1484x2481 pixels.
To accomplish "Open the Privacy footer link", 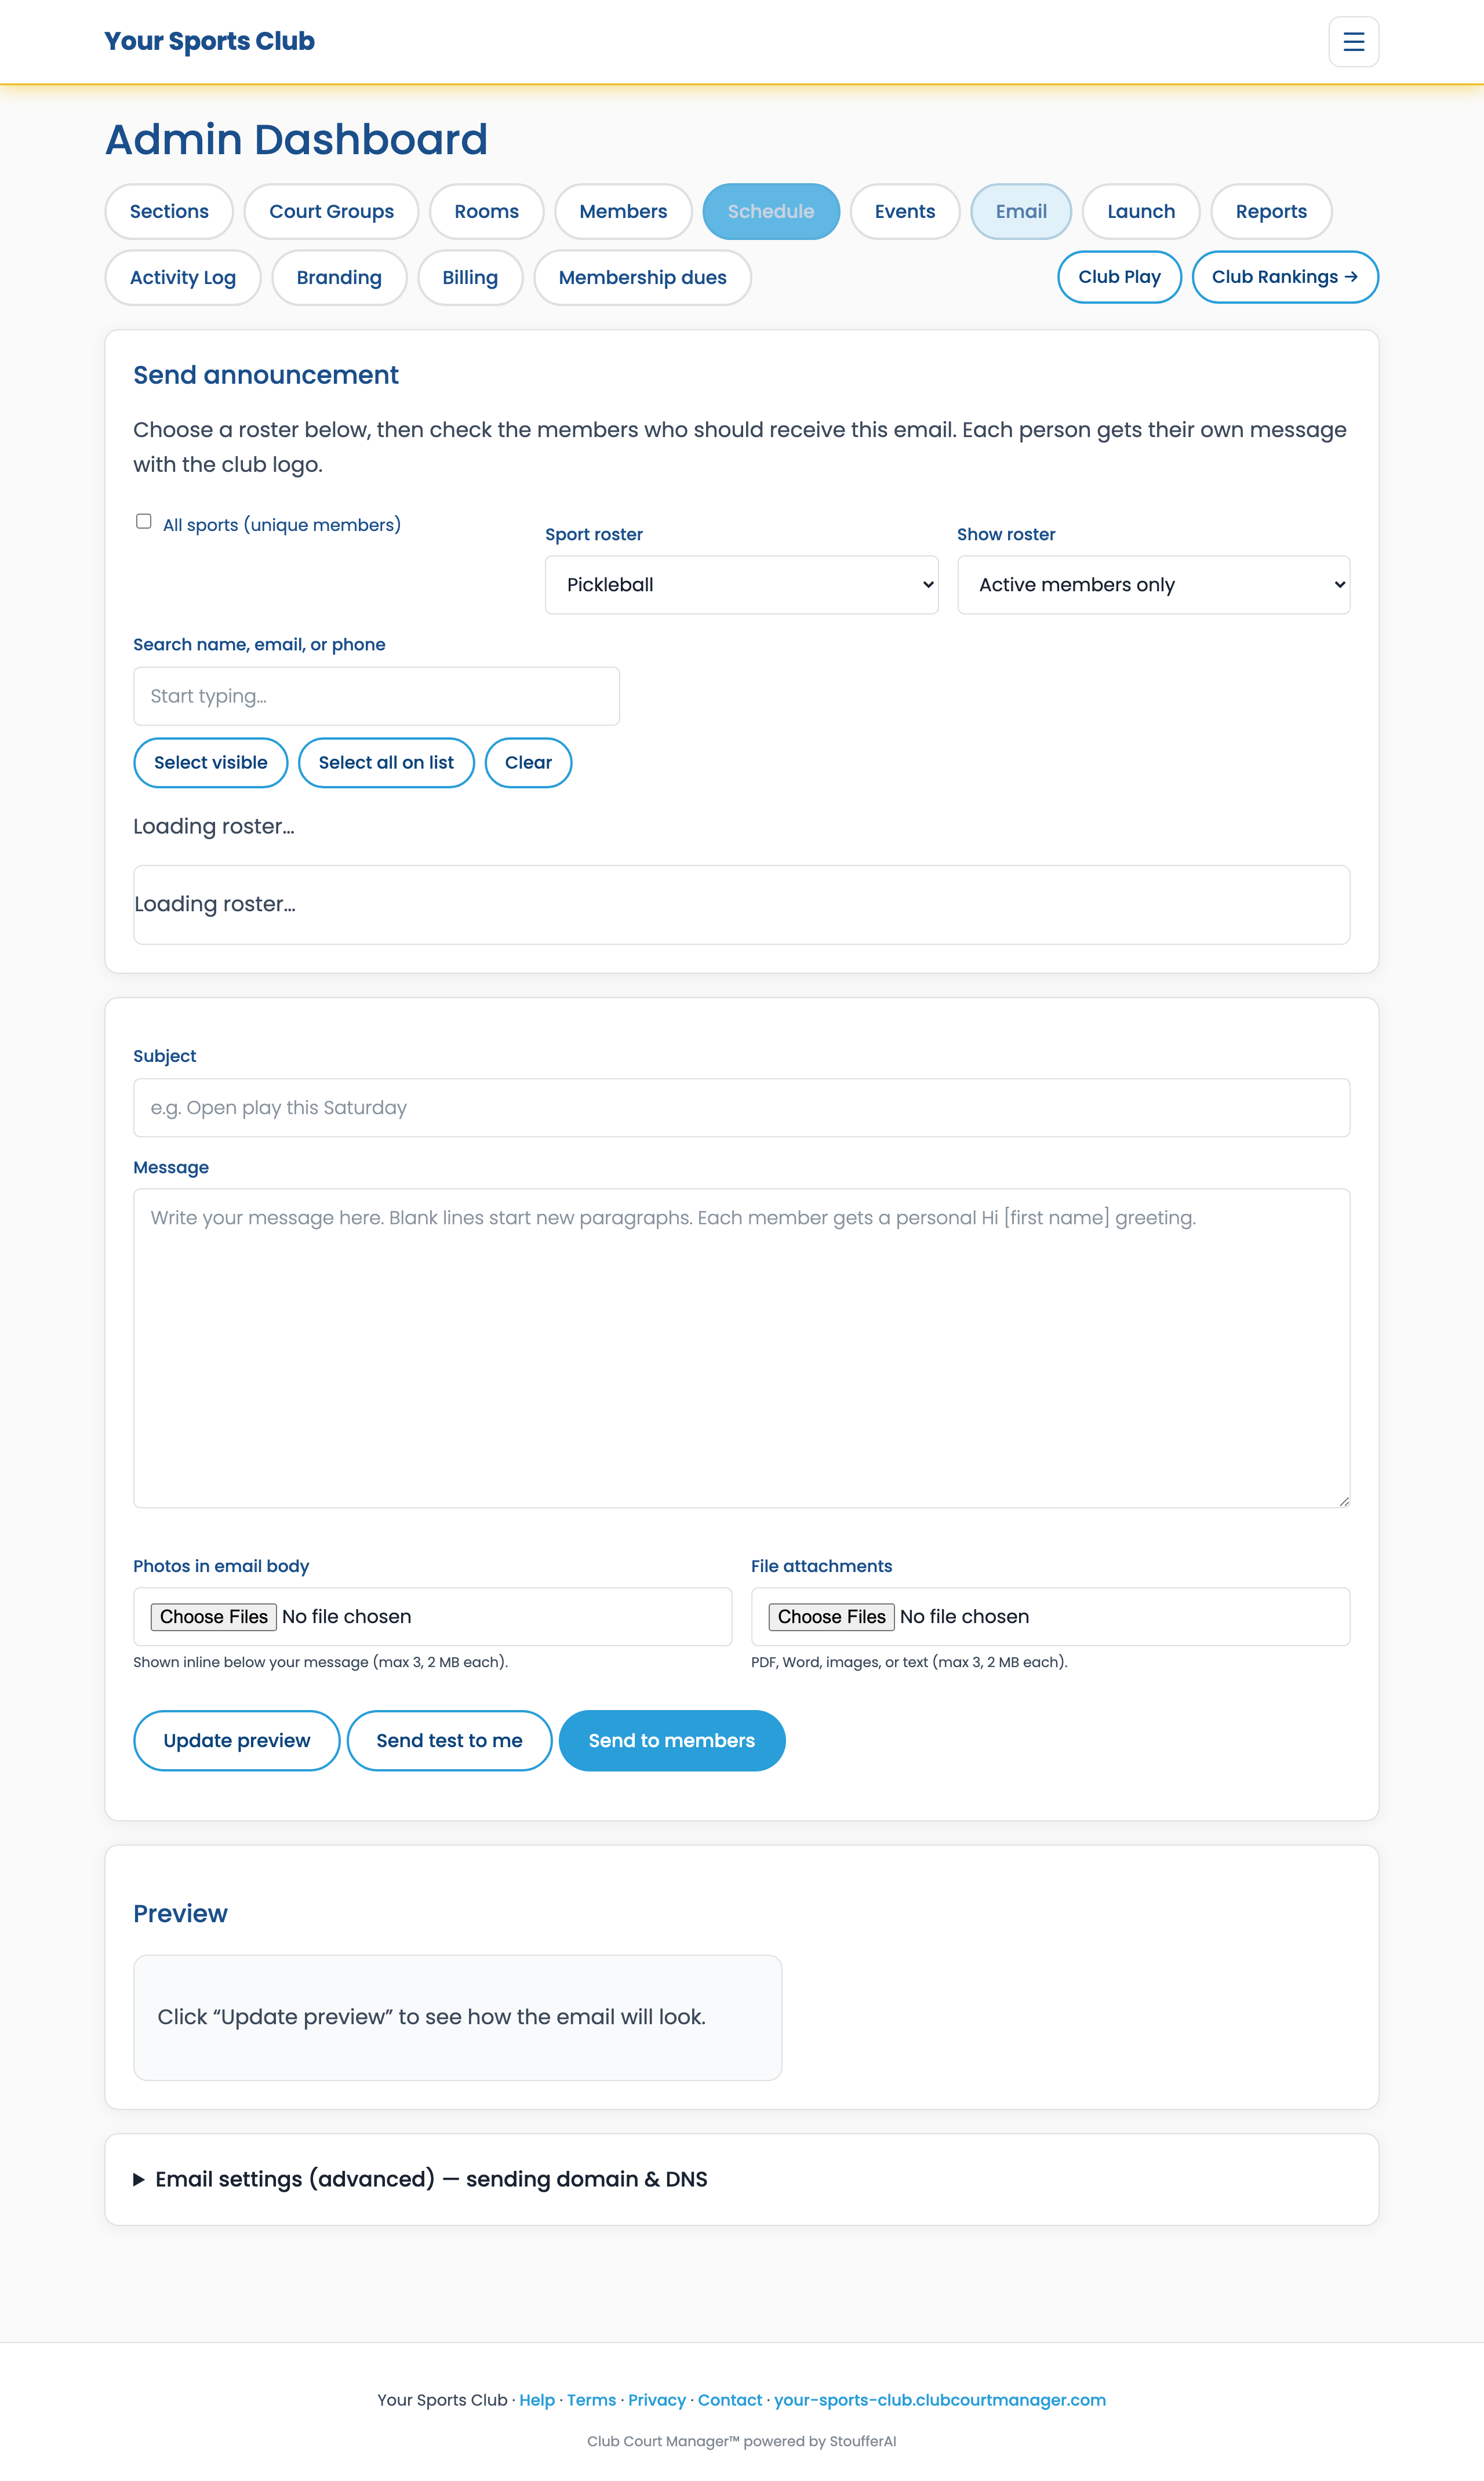I will coord(657,2400).
